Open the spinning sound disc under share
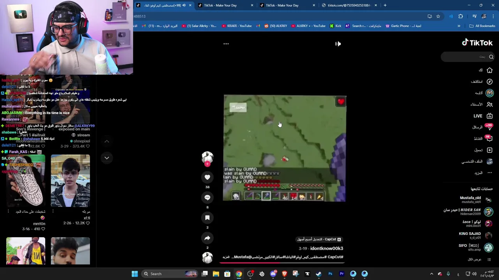 tap(207, 257)
